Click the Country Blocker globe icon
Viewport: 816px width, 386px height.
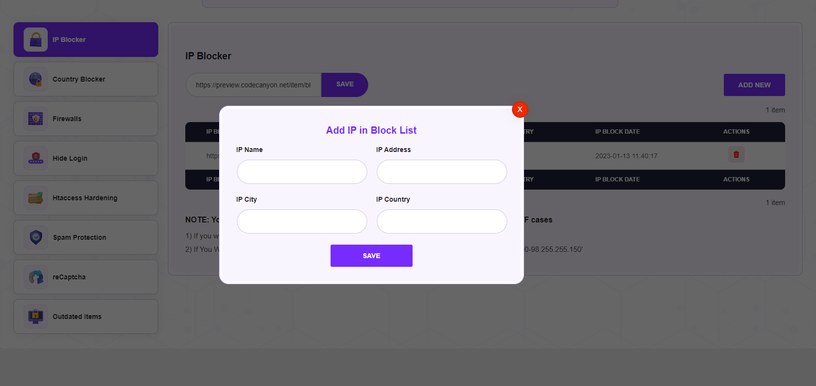click(36, 79)
